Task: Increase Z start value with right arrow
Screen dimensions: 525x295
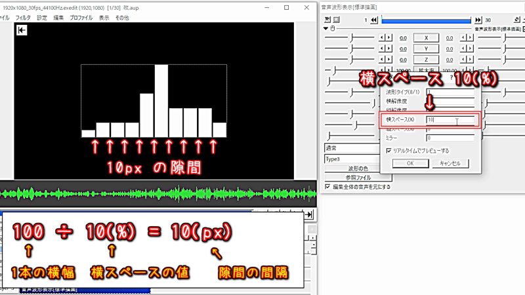Action: click(x=388, y=60)
